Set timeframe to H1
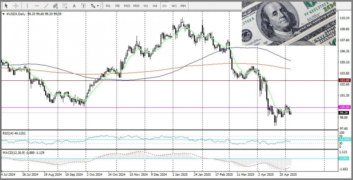The width and height of the screenshot is (353, 180). (146, 6)
